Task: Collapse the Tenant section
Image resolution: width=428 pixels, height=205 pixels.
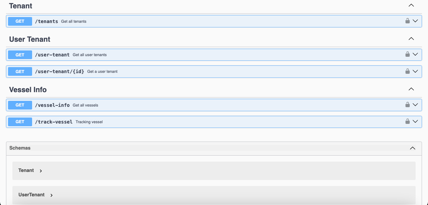Action: (x=411, y=6)
